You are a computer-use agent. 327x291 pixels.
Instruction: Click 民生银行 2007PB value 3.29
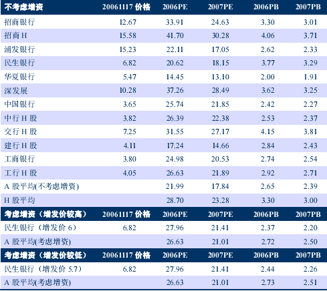click(310, 63)
